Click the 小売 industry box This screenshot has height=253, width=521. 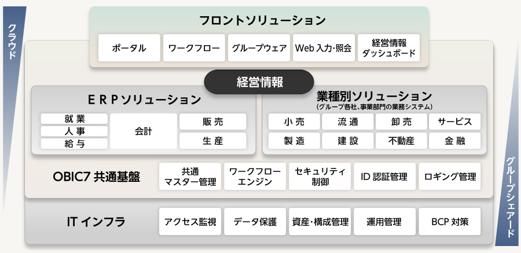[294, 122]
